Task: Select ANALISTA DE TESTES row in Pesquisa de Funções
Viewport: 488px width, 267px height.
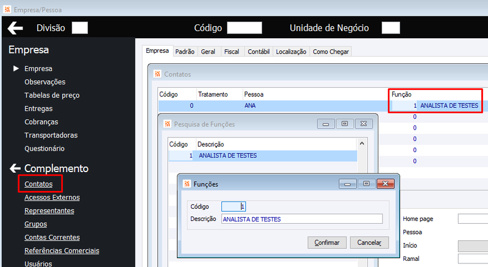Action: (263, 156)
